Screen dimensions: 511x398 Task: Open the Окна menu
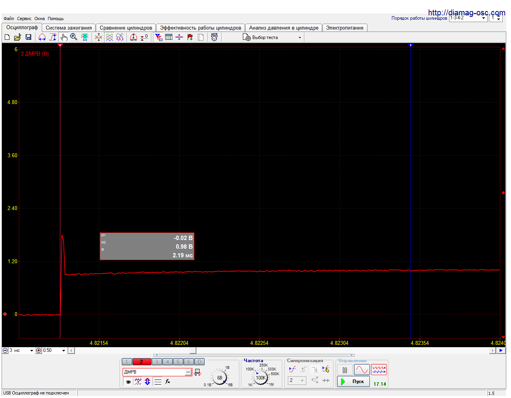39,19
